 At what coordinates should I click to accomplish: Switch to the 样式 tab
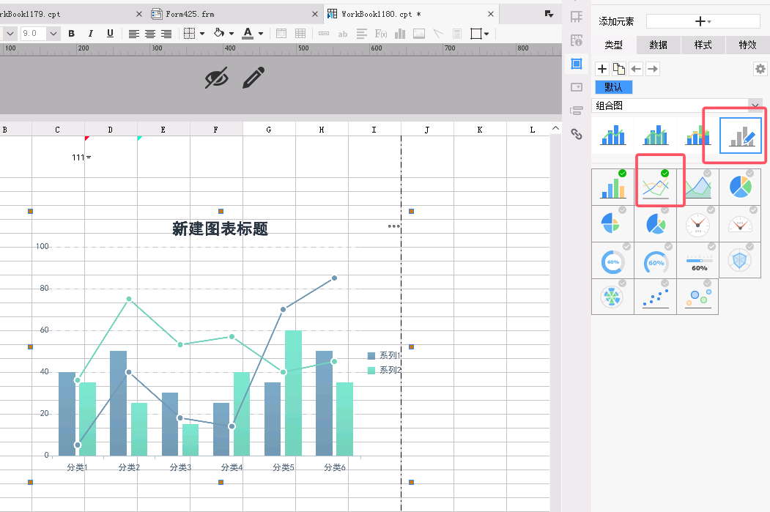[x=703, y=45]
